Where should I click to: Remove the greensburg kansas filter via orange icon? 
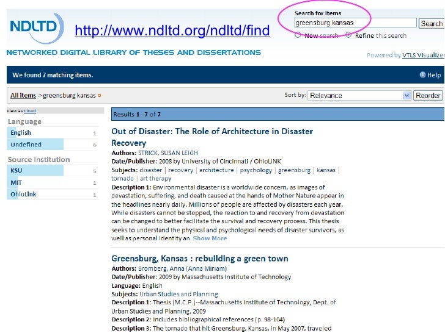[99, 96]
